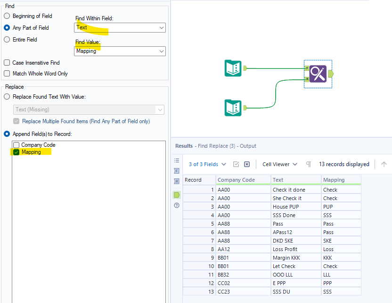392x303 pixels.
Task: Click the Output breadcrumb in Results header
Action: [248, 146]
